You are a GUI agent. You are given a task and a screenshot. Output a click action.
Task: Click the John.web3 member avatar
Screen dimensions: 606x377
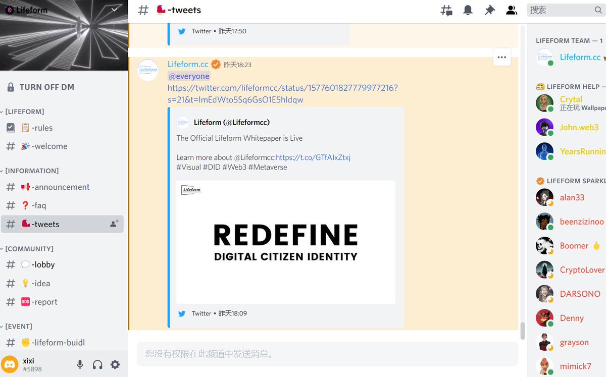pos(544,127)
